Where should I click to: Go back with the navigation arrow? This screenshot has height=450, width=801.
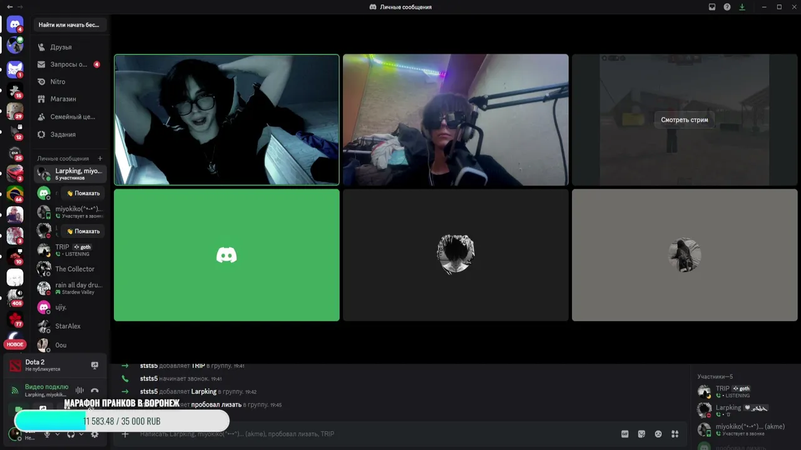[x=9, y=7]
